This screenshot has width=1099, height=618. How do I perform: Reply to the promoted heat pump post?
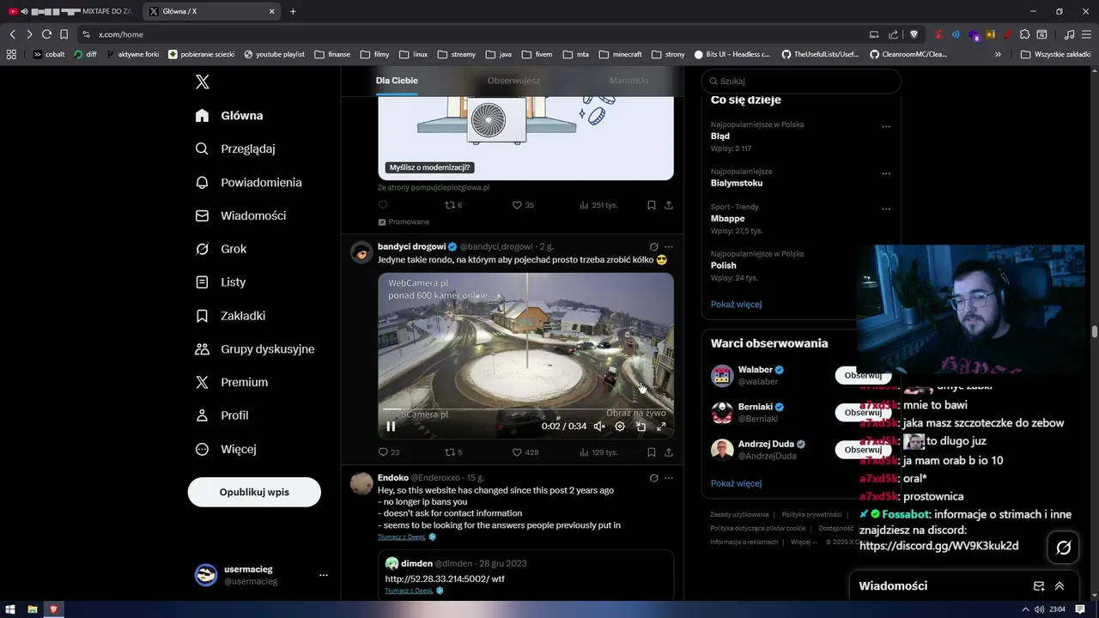pyautogui.click(x=383, y=205)
